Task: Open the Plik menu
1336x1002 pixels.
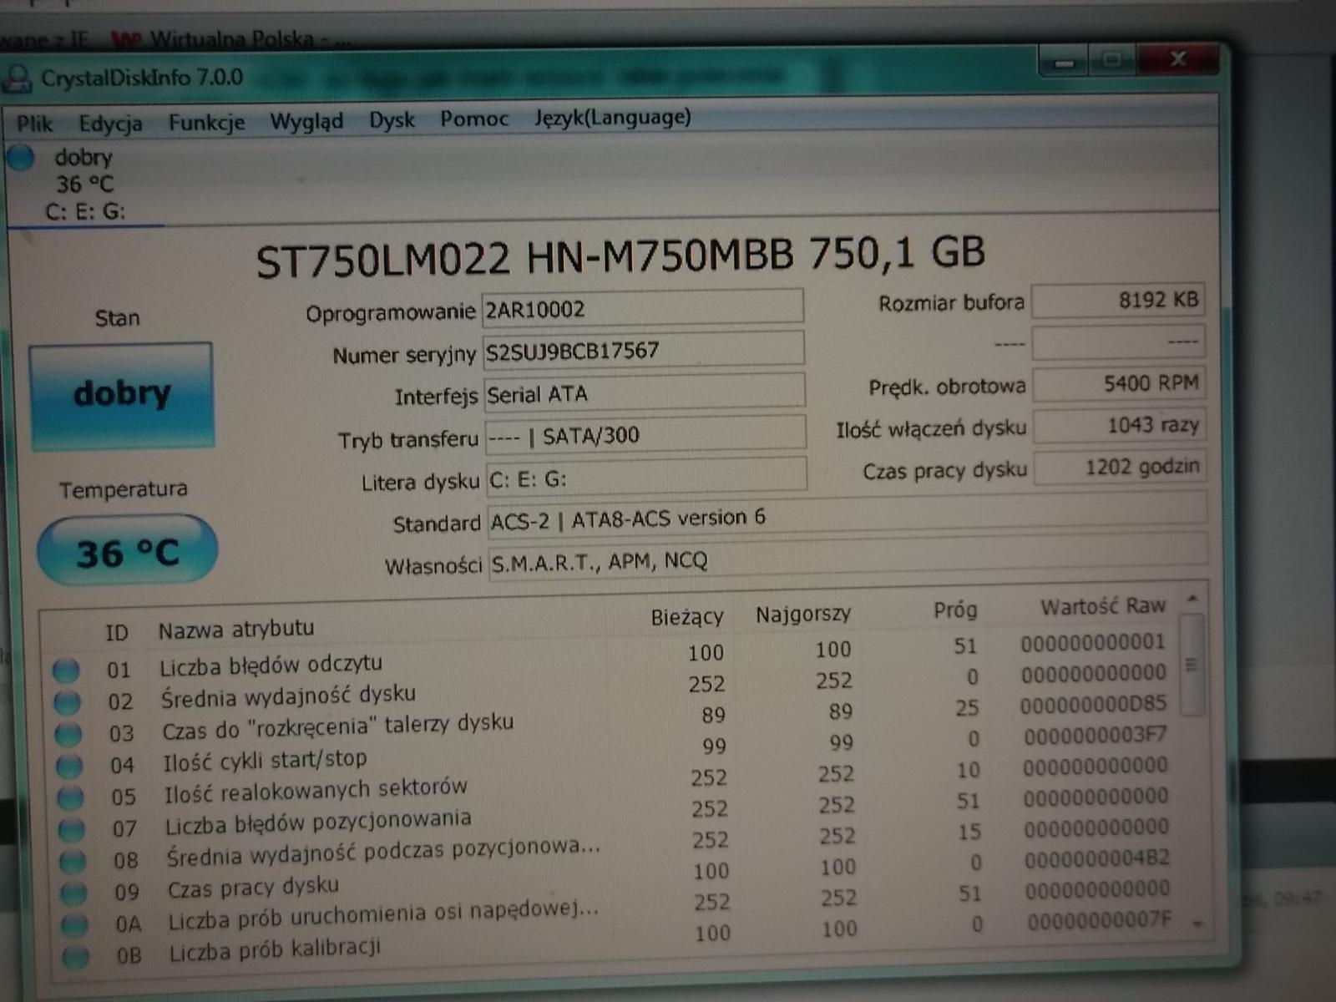Action: point(35,124)
